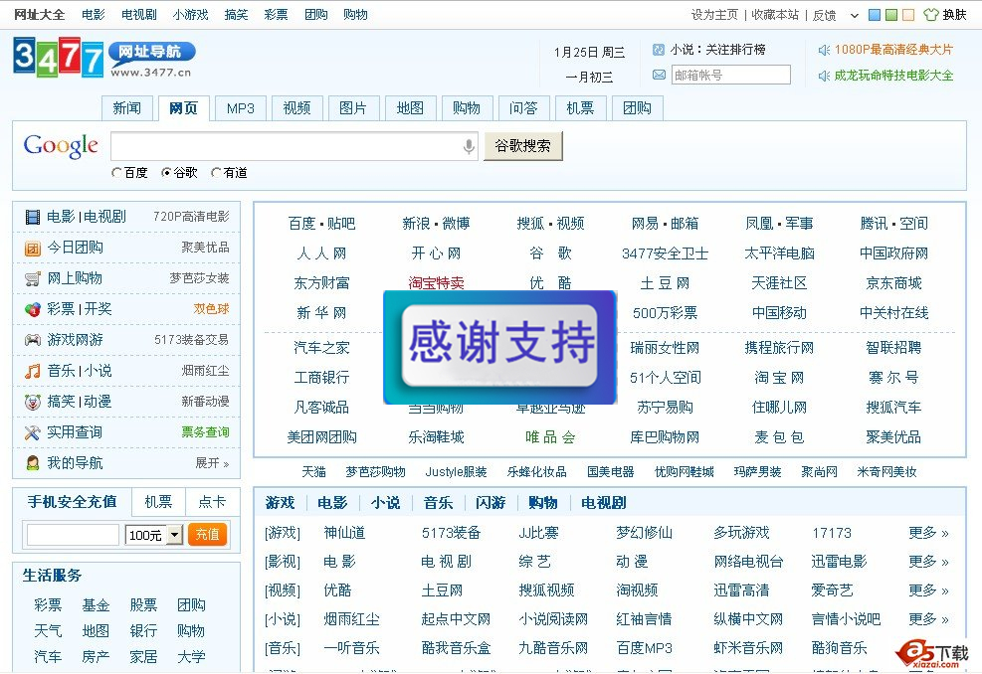Open the 携程旅行网 link
Screen dimensions: 982x674
779,348
